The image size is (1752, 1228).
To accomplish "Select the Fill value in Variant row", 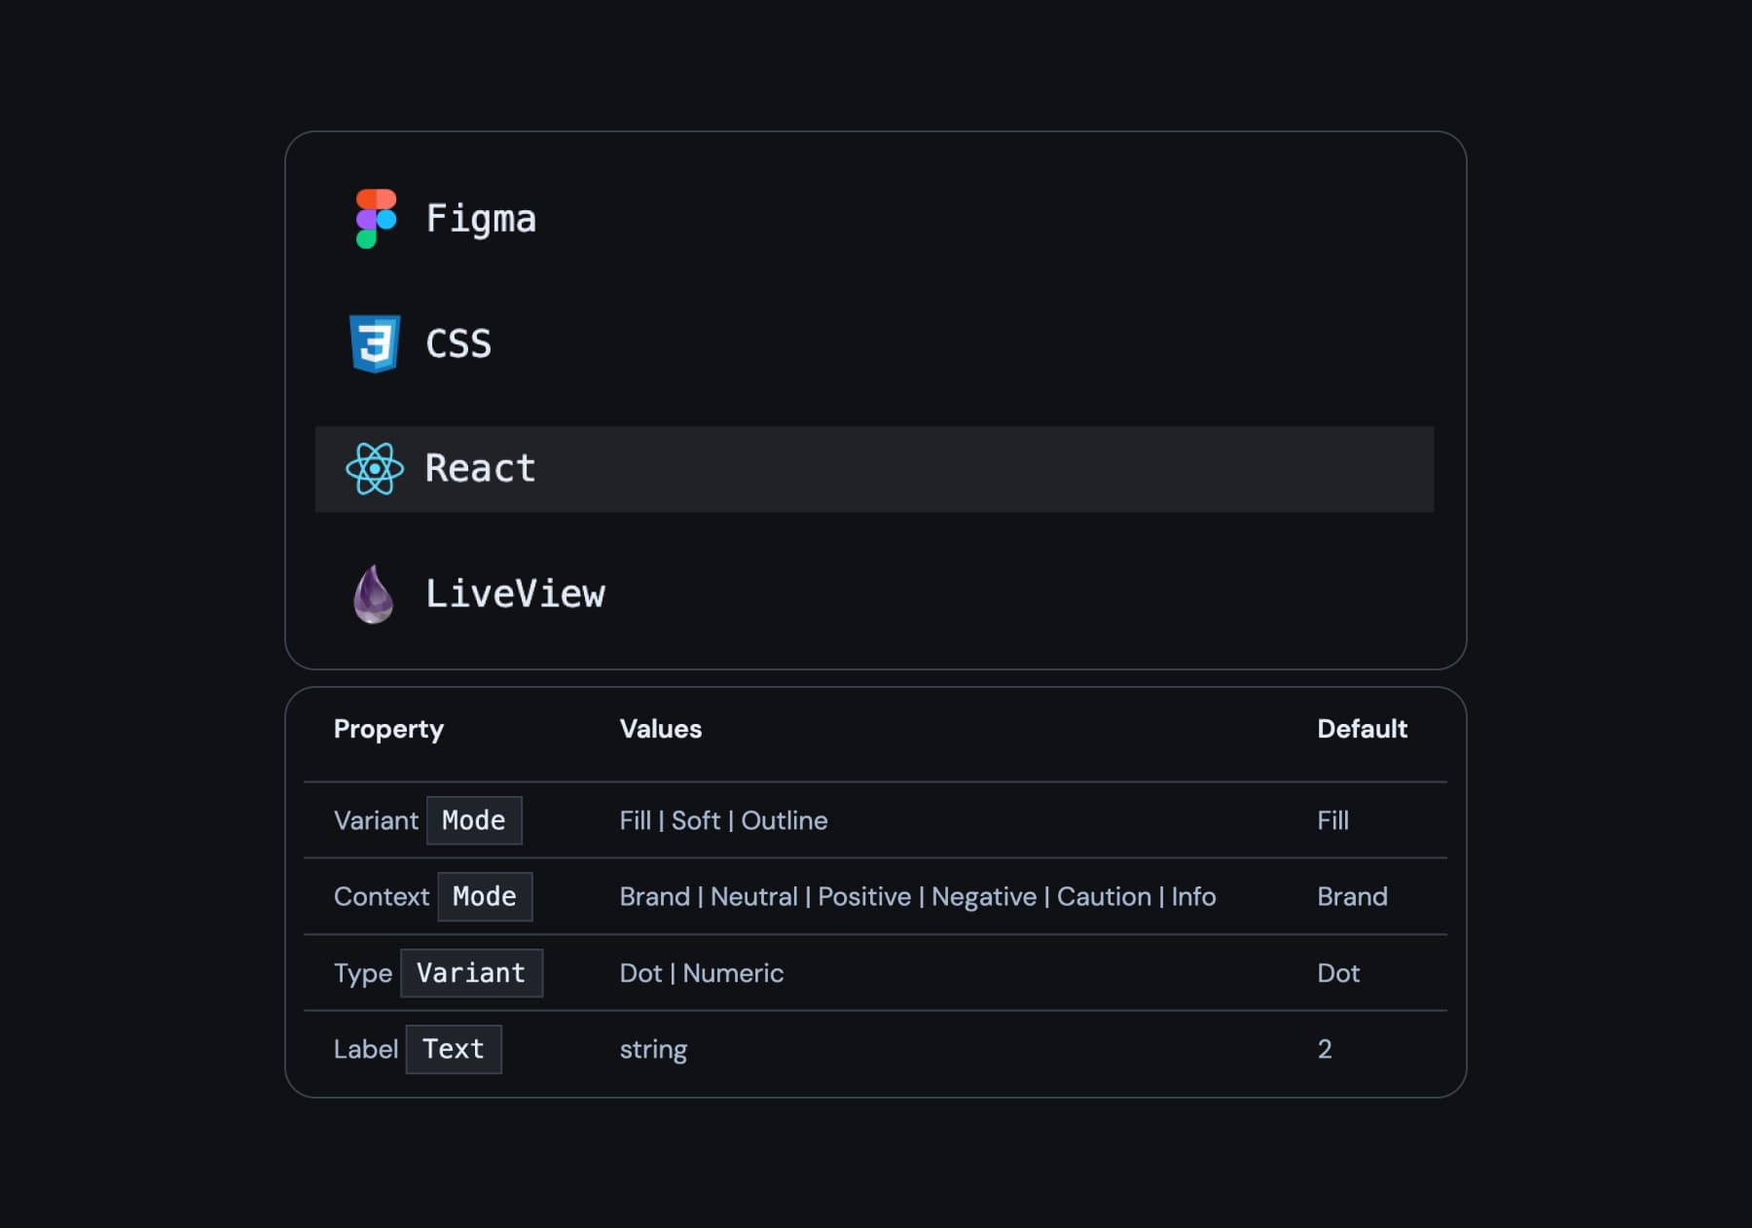I will click(636, 820).
